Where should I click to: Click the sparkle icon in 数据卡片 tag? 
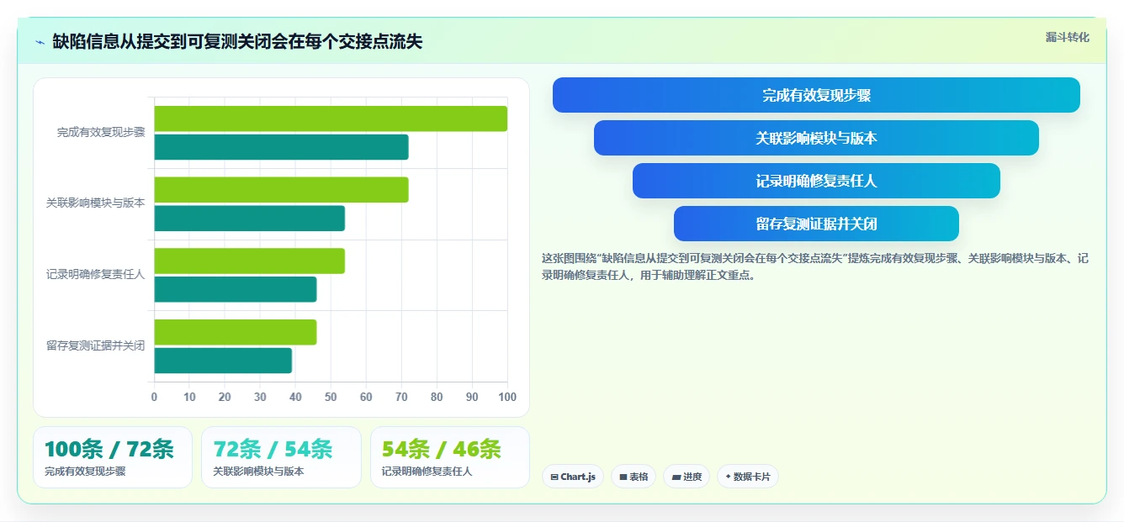[728, 477]
